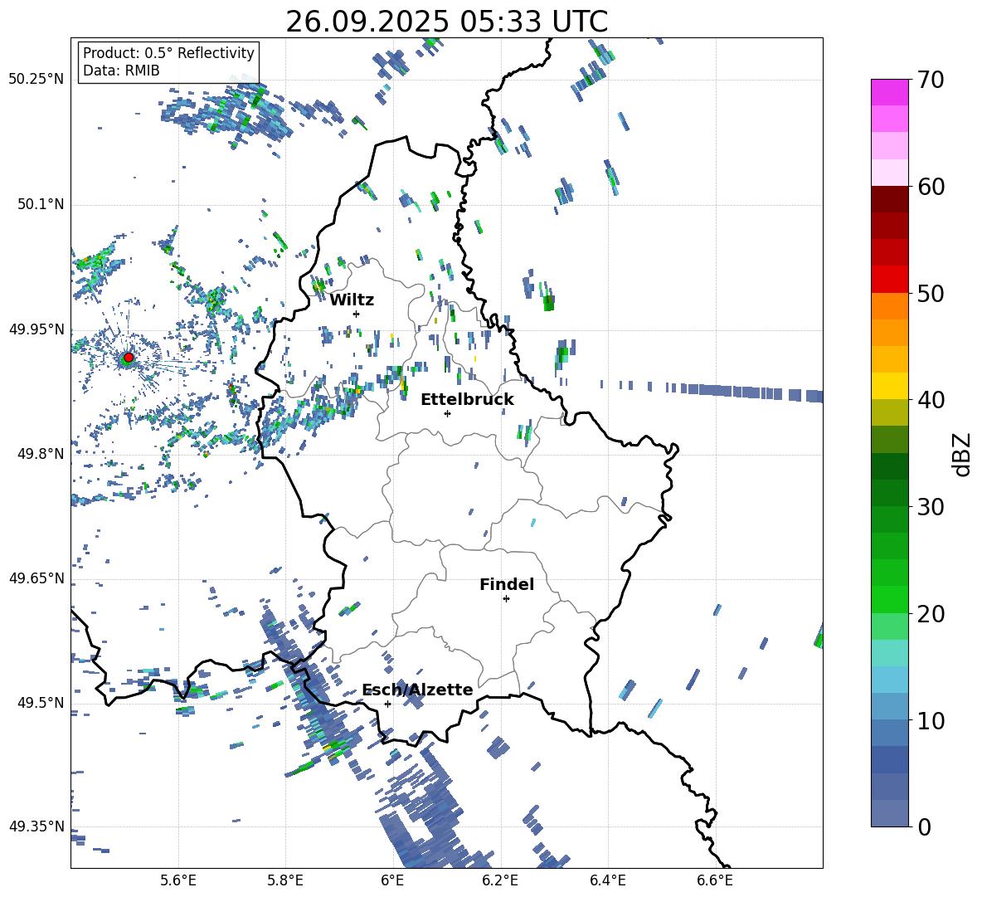Screen dimensions: 982x897
Task: Click the 49.5°N latitude label
Action: [40, 702]
